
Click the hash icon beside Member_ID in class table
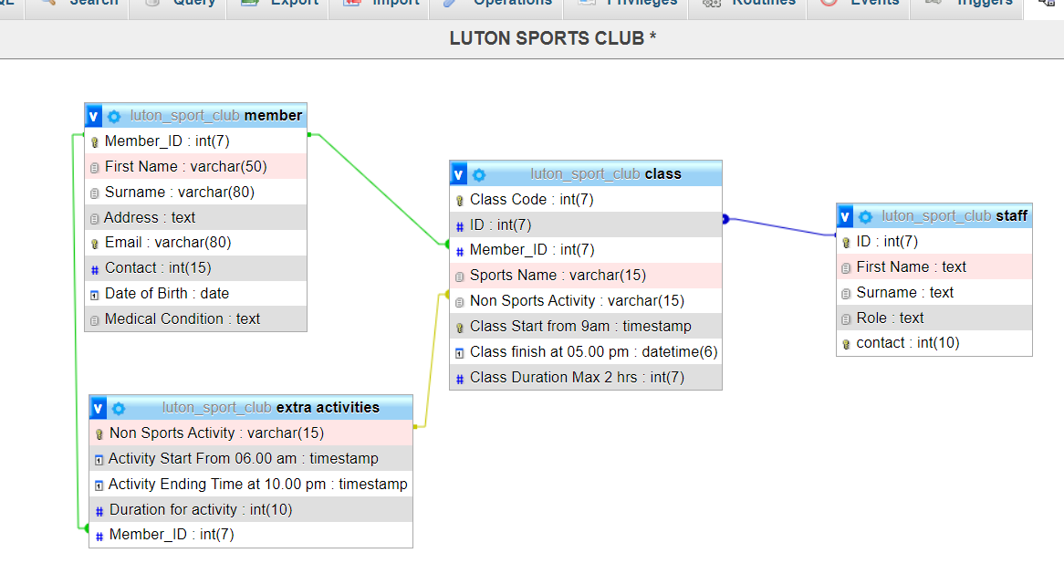(460, 251)
